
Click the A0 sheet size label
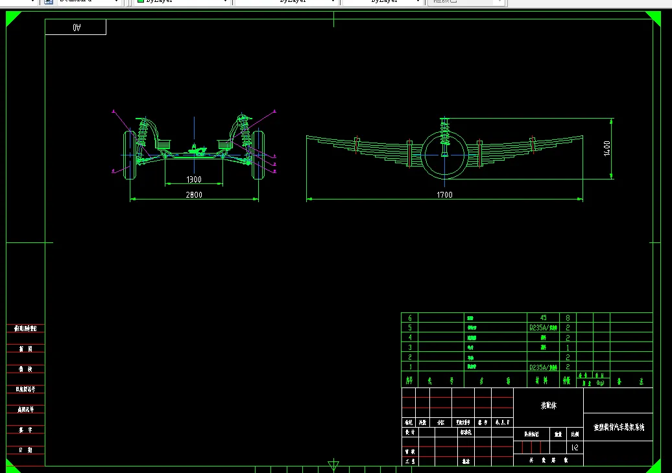click(x=77, y=27)
